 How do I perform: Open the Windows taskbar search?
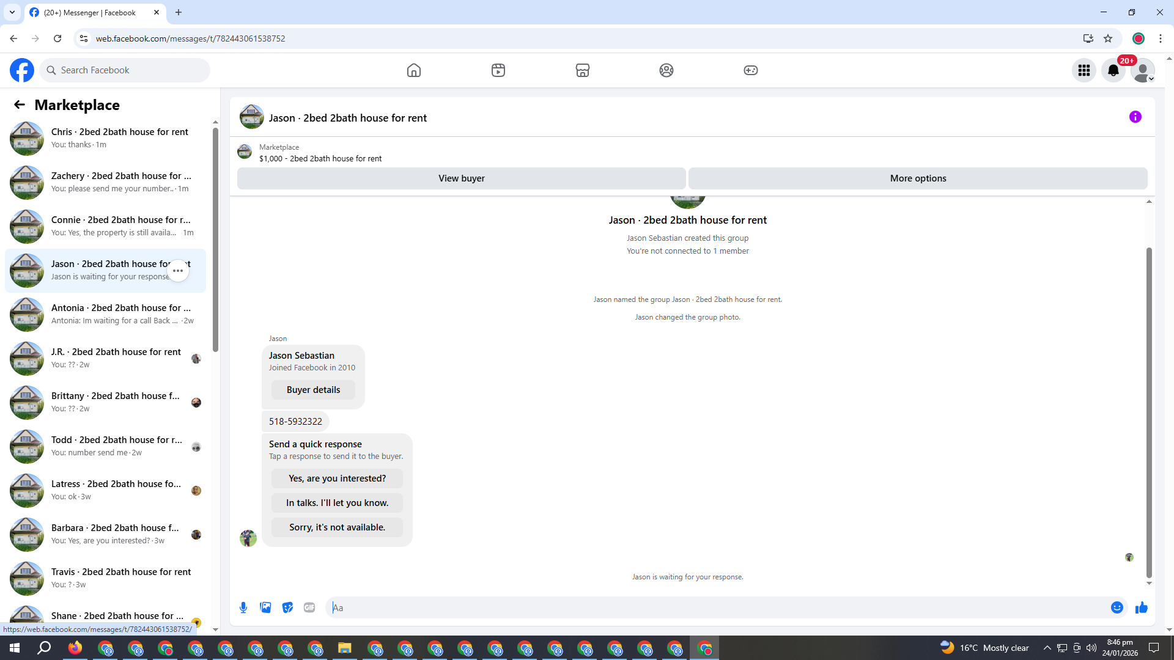(x=44, y=648)
